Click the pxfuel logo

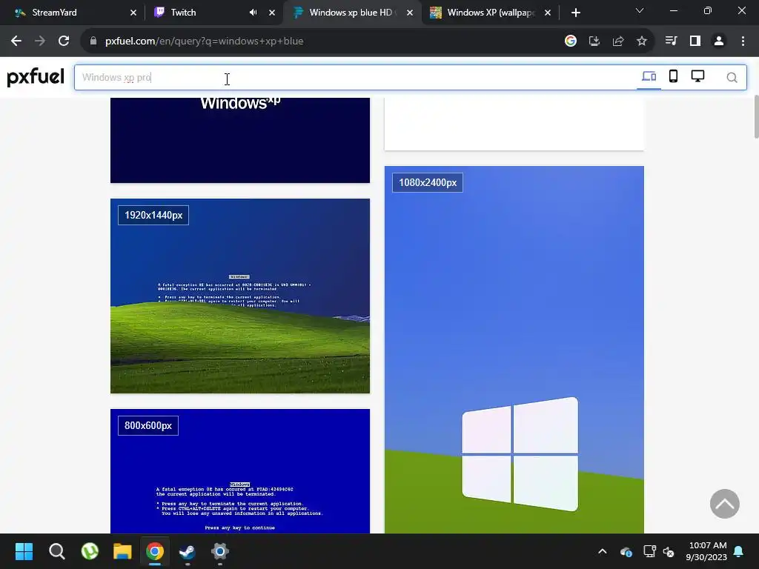click(36, 77)
